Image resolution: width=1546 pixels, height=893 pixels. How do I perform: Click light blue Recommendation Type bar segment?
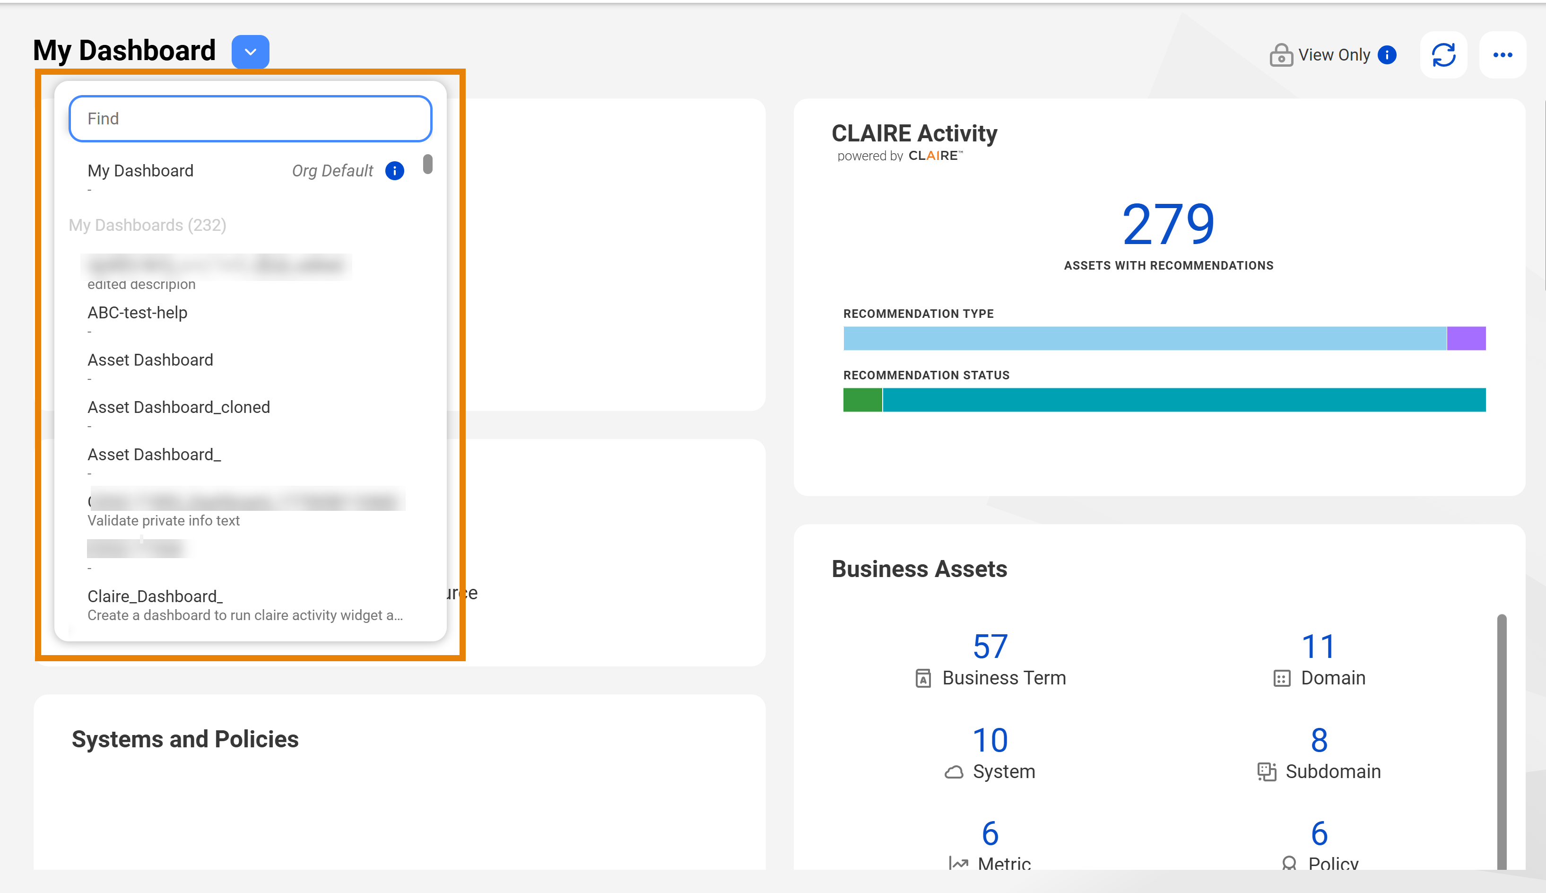[1145, 339]
